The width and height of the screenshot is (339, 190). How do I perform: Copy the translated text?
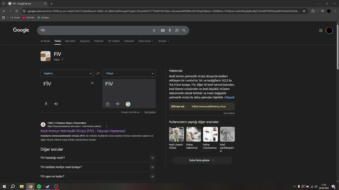(x=108, y=104)
